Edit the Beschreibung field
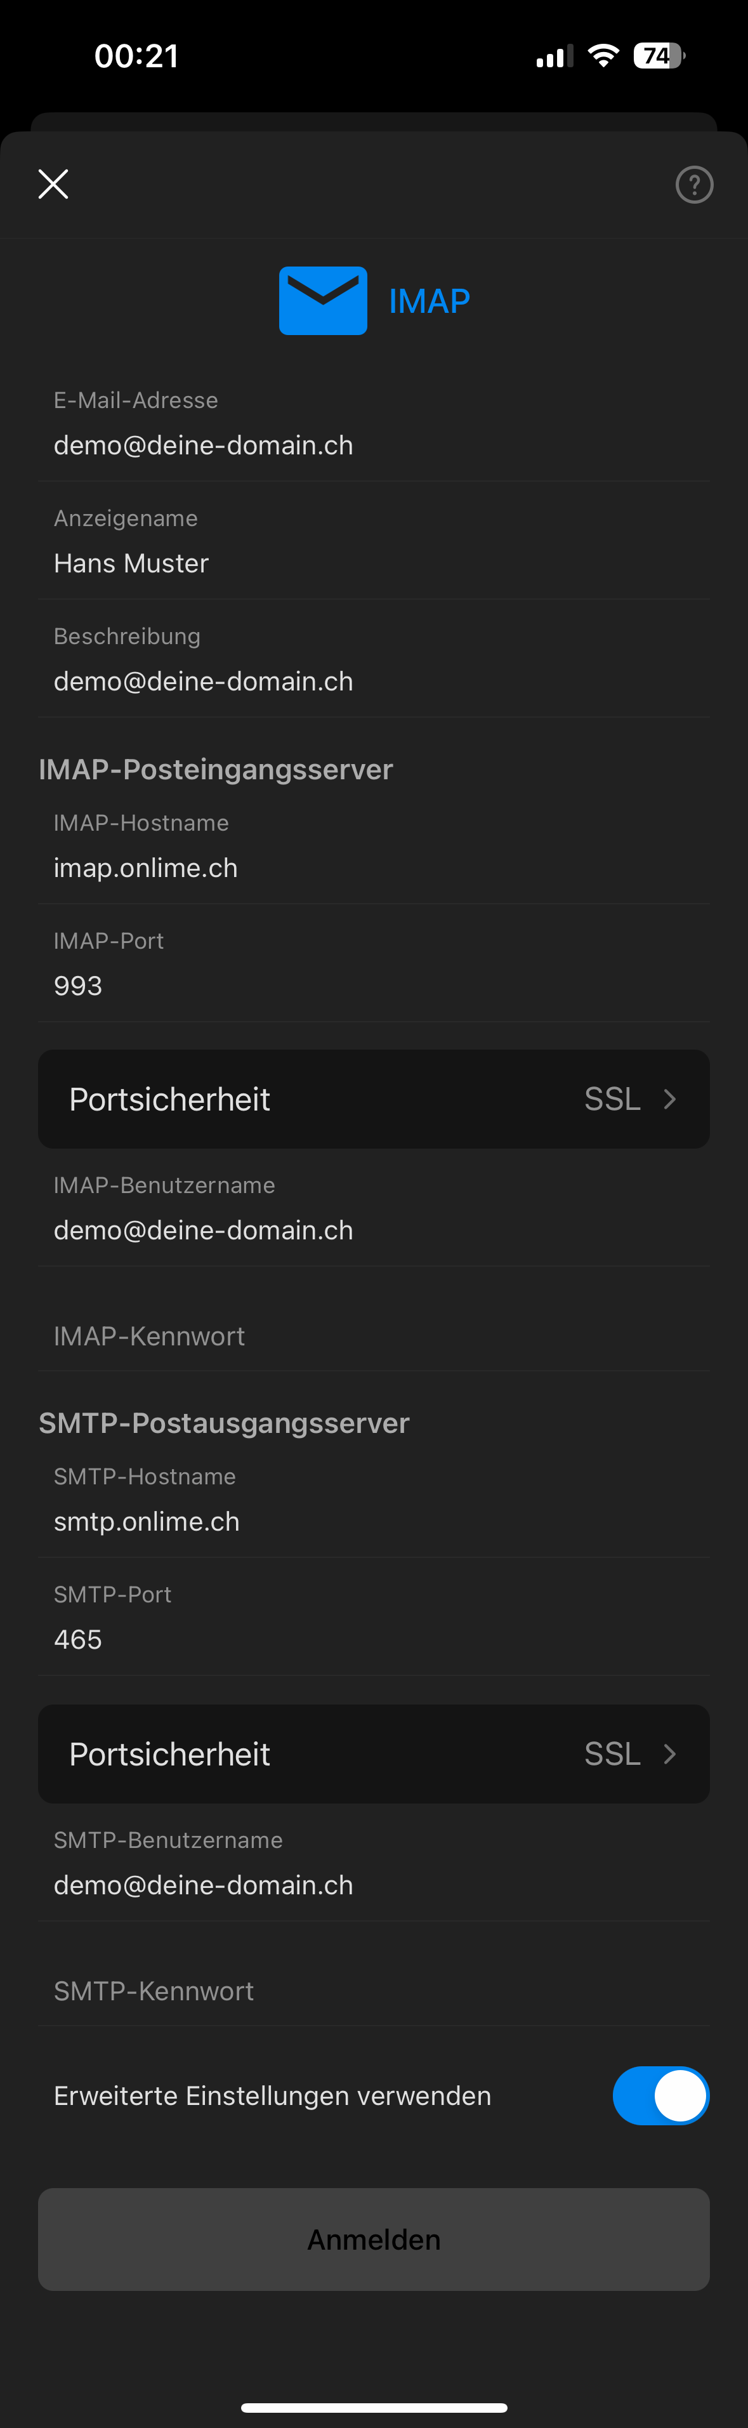The height and width of the screenshot is (2428, 748). point(374,660)
